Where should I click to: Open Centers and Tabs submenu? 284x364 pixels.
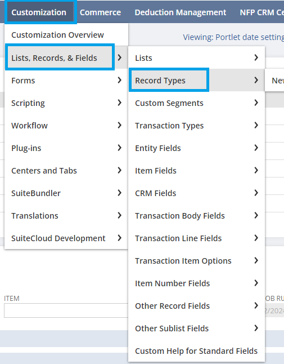(x=66, y=170)
